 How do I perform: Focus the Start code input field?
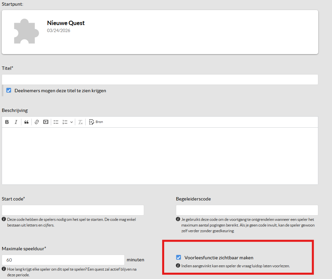pos(73,210)
